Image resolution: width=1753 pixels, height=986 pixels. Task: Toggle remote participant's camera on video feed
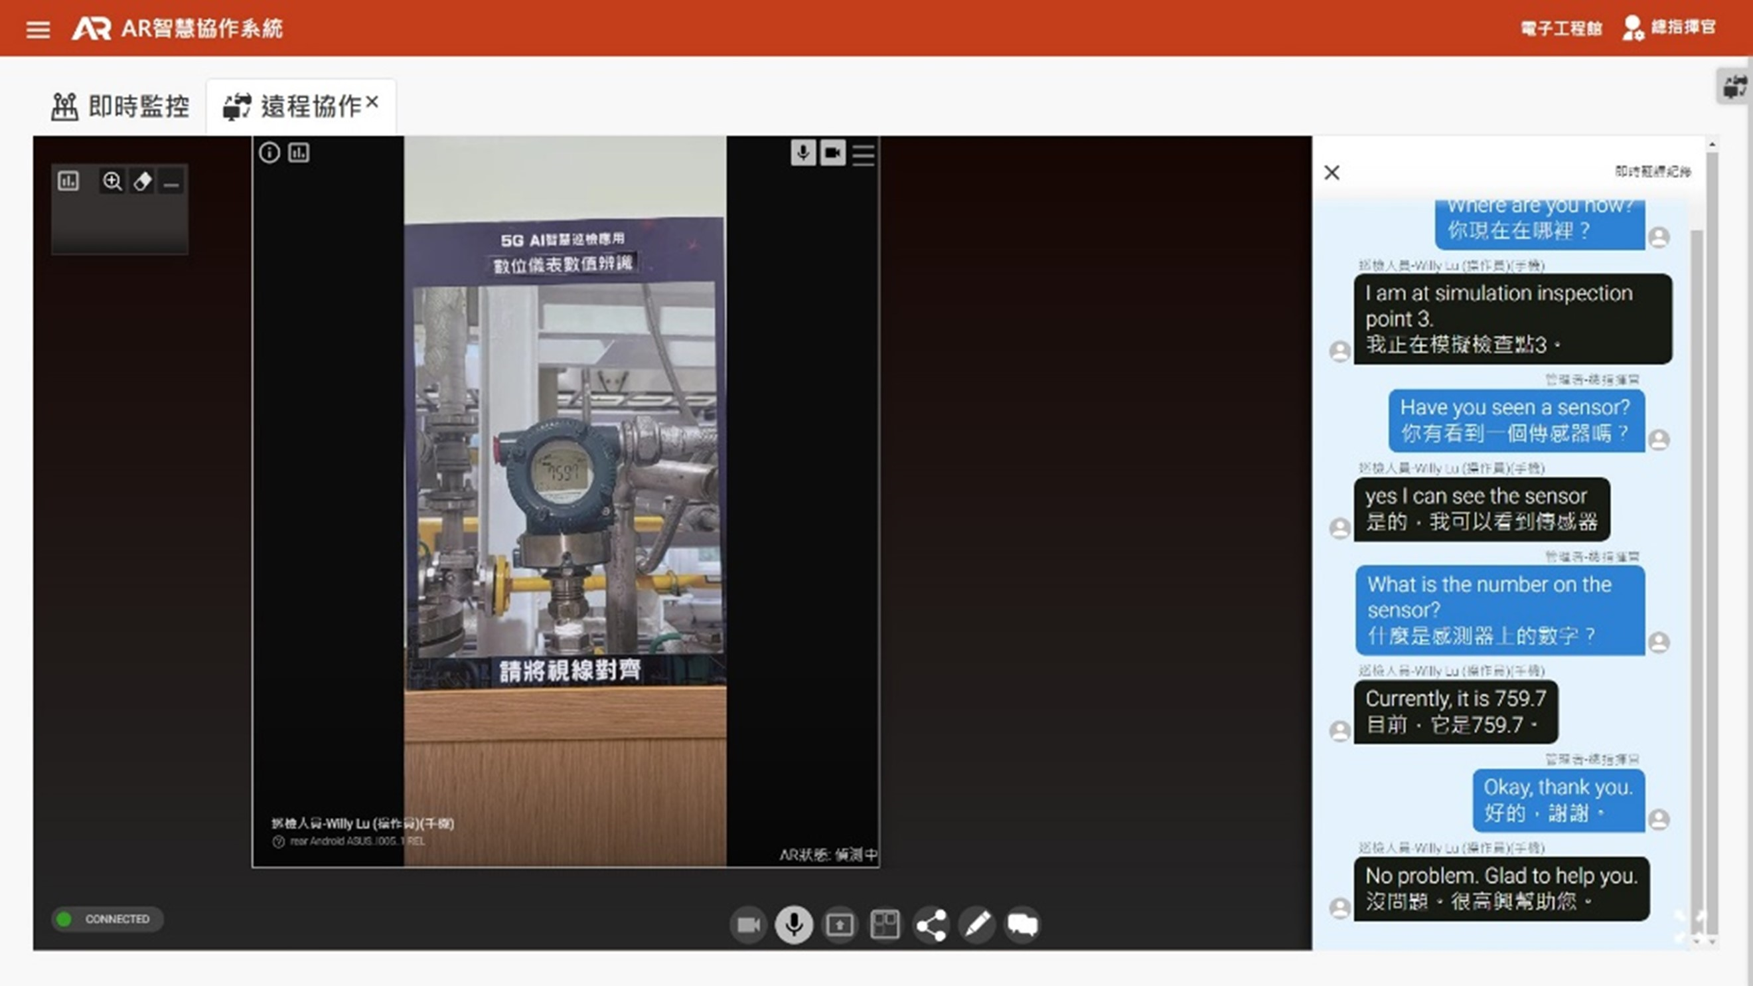coord(833,153)
